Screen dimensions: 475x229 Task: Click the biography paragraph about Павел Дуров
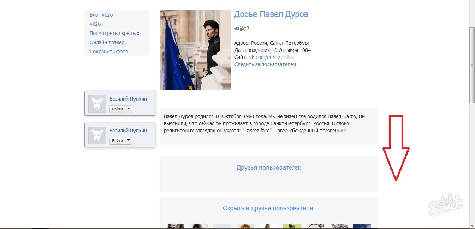click(265, 123)
